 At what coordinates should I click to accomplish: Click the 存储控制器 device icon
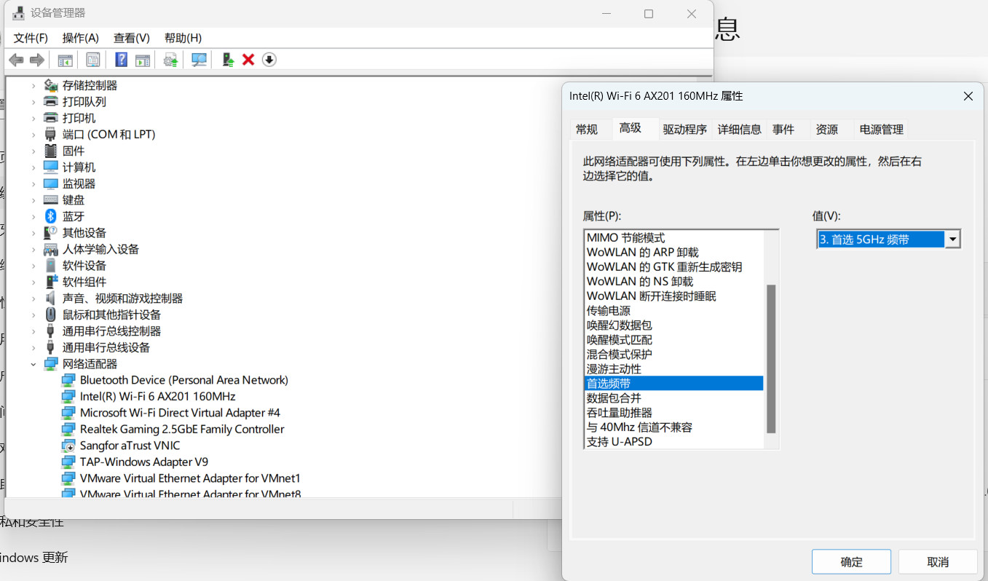(51, 85)
